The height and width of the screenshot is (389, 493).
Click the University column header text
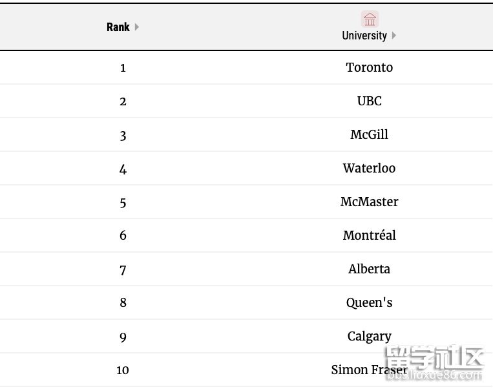tap(364, 36)
